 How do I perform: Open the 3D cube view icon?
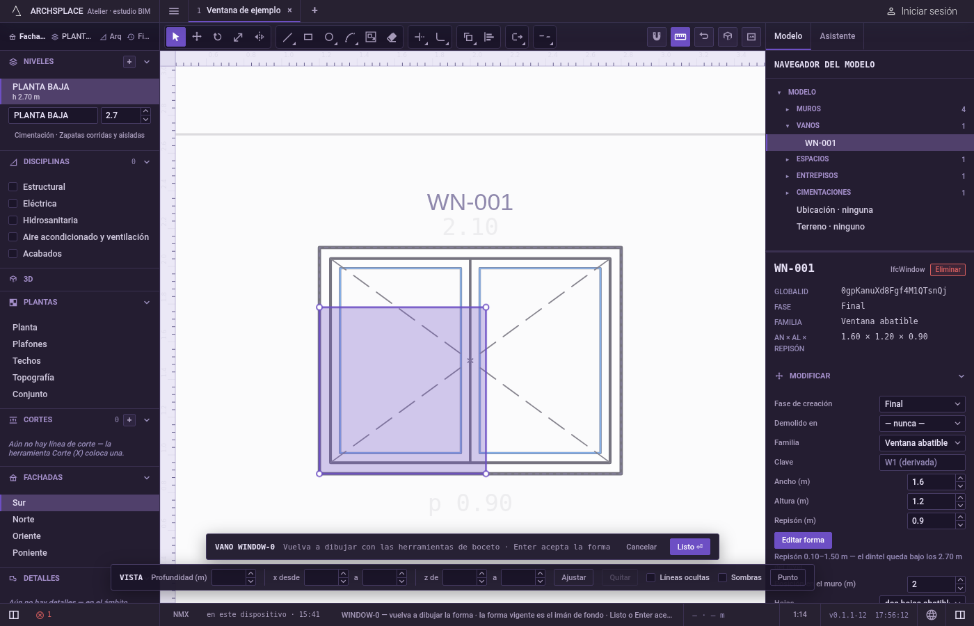tap(728, 37)
